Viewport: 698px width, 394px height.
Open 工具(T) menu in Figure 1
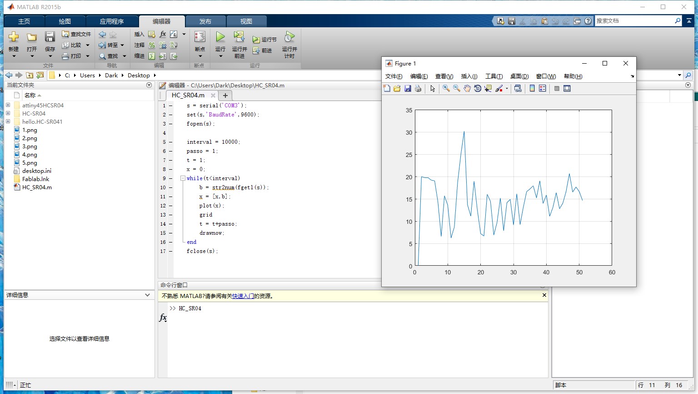pos(494,76)
